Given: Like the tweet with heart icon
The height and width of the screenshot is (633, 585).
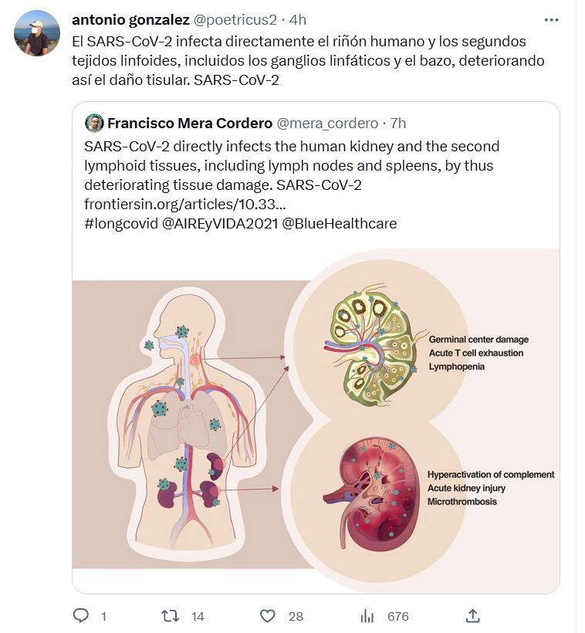Looking at the screenshot, I should click(268, 616).
